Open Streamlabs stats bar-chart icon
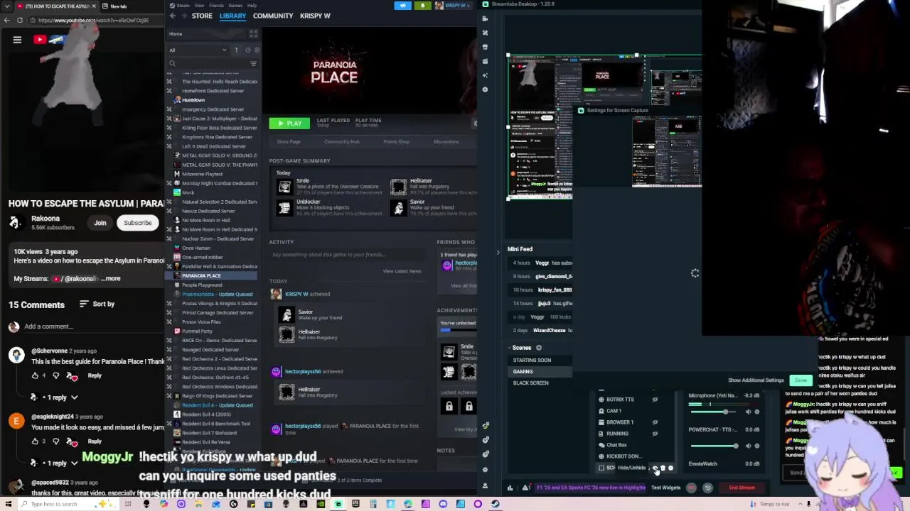The image size is (910, 511). click(510, 488)
